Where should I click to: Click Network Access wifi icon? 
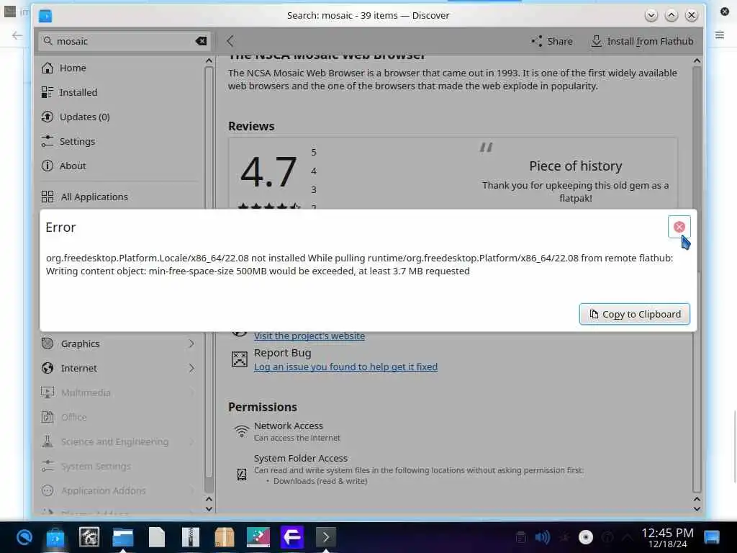[242, 431]
